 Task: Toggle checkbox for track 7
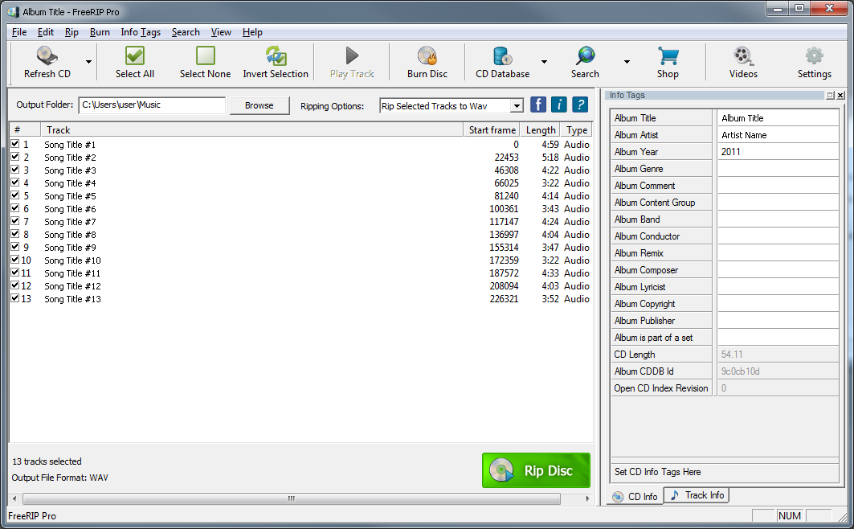pyautogui.click(x=15, y=221)
